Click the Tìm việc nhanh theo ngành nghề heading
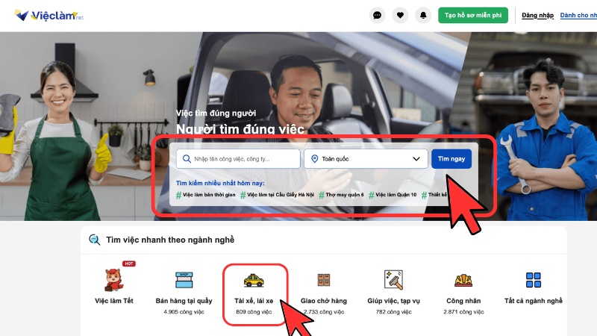This screenshot has width=597, height=336. coord(170,240)
